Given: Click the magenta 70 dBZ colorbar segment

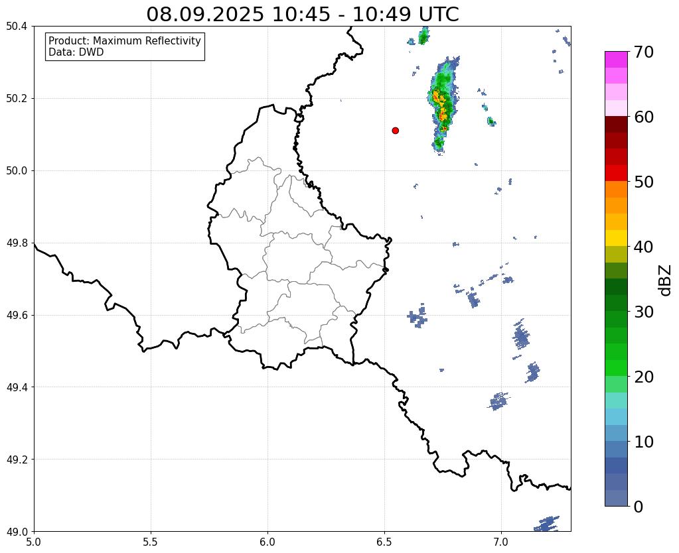Looking at the screenshot, I should [616, 59].
